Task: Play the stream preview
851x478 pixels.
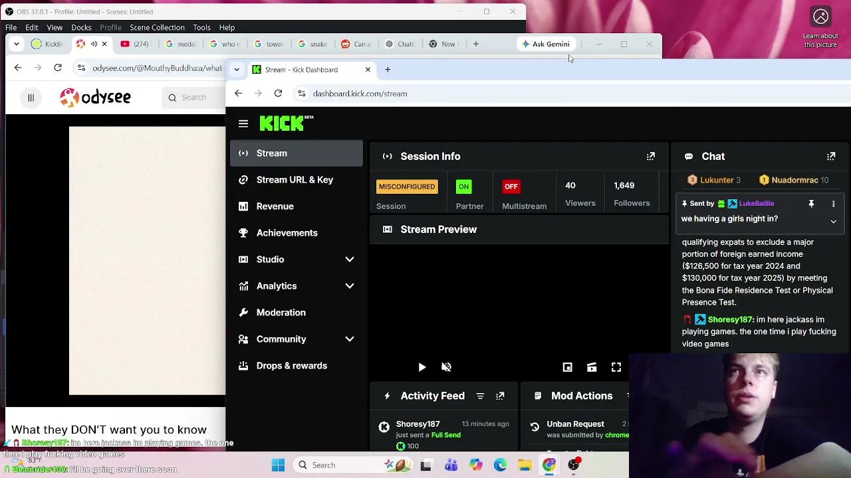Action: click(422, 367)
